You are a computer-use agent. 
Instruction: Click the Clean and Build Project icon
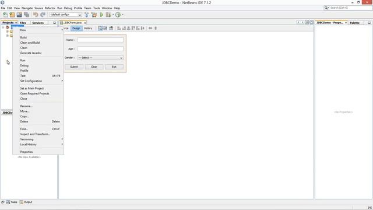coord(94,15)
